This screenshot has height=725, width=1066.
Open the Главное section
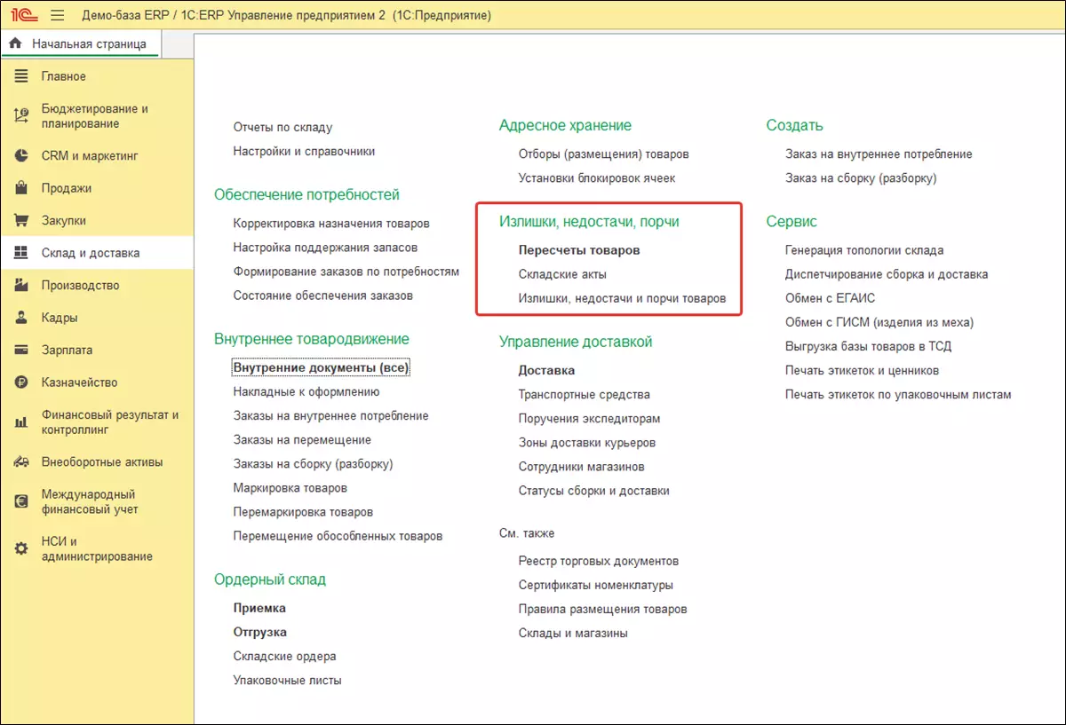click(64, 76)
